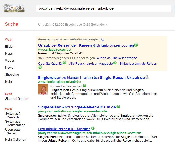The height and width of the screenshot is (148, 175).
Task: Open 'Geprüfte Qualität' sitelink
Action: pos(50,64)
